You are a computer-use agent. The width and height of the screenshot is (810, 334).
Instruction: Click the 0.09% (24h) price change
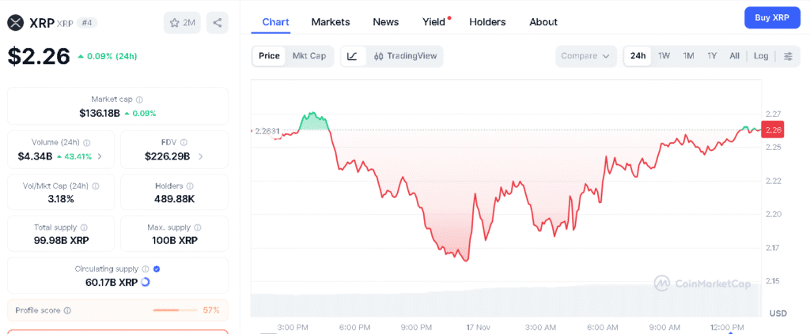(108, 56)
